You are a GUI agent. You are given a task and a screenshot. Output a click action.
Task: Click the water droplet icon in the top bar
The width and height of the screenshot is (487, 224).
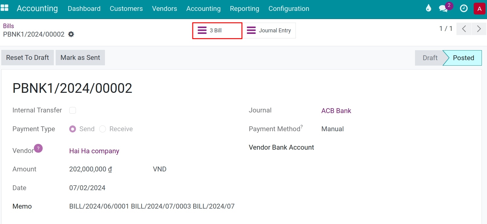[428, 8]
